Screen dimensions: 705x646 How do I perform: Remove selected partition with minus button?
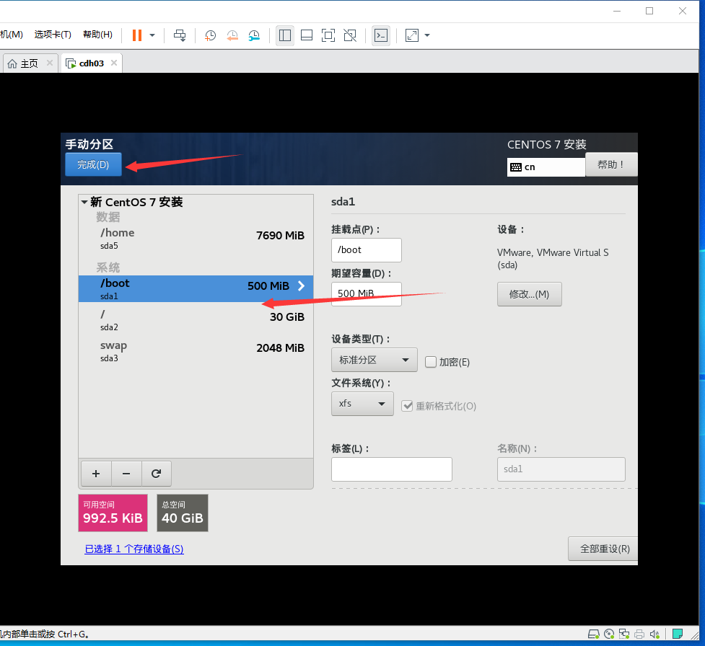pyautogui.click(x=126, y=474)
